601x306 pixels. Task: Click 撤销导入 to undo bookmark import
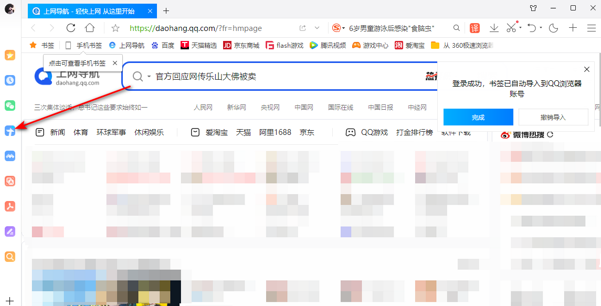pyautogui.click(x=553, y=117)
